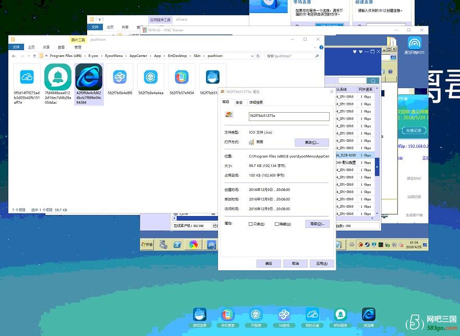Click the 画图 Paint icon beside open-with
Image resolution: width=460 pixels, height=336 pixels.
click(x=251, y=142)
